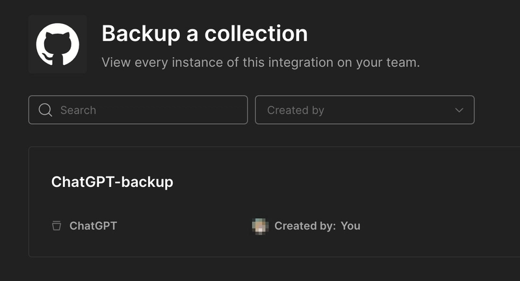Click the "Created by" placeholder text
The image size is (520, 281).
[296, 110]
